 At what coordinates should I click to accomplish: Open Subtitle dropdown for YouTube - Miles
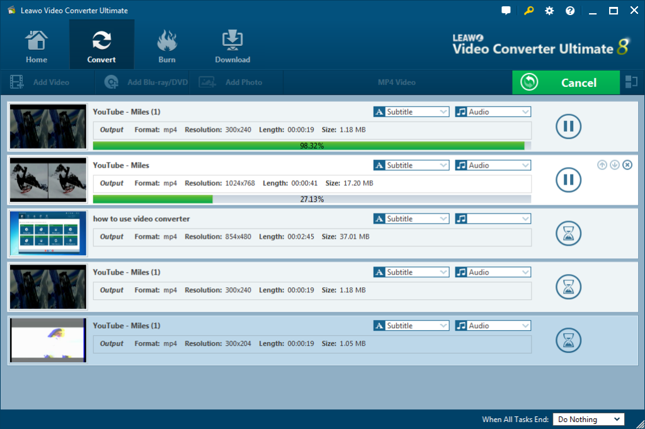pos(411,165)
